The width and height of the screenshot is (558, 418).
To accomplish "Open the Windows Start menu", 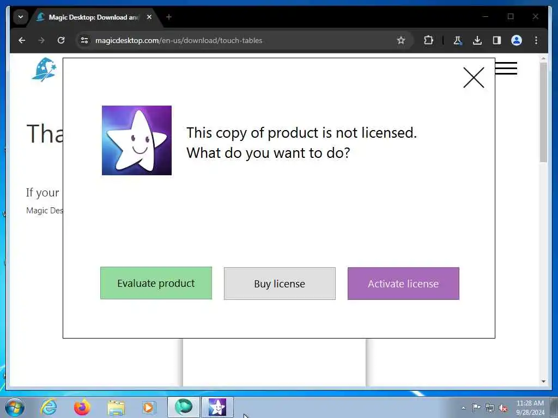I will pyautogui.click(x=15, y=407).
